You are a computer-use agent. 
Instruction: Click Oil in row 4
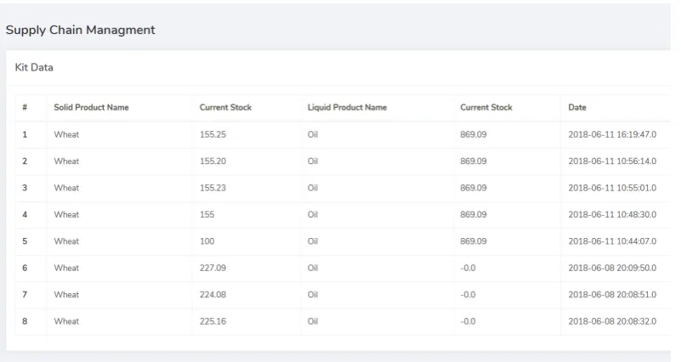[313, 214]
